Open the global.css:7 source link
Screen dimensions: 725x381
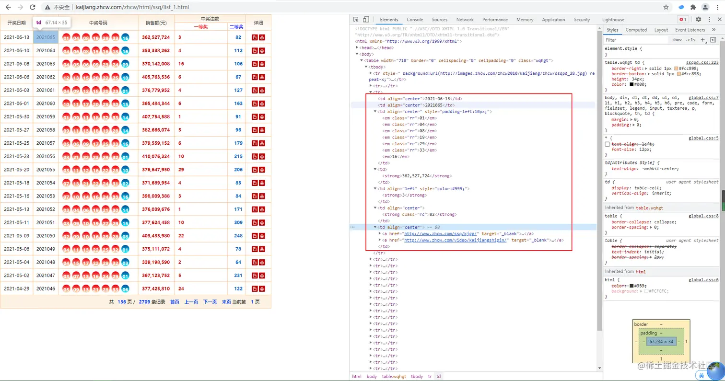click(703, 98)
